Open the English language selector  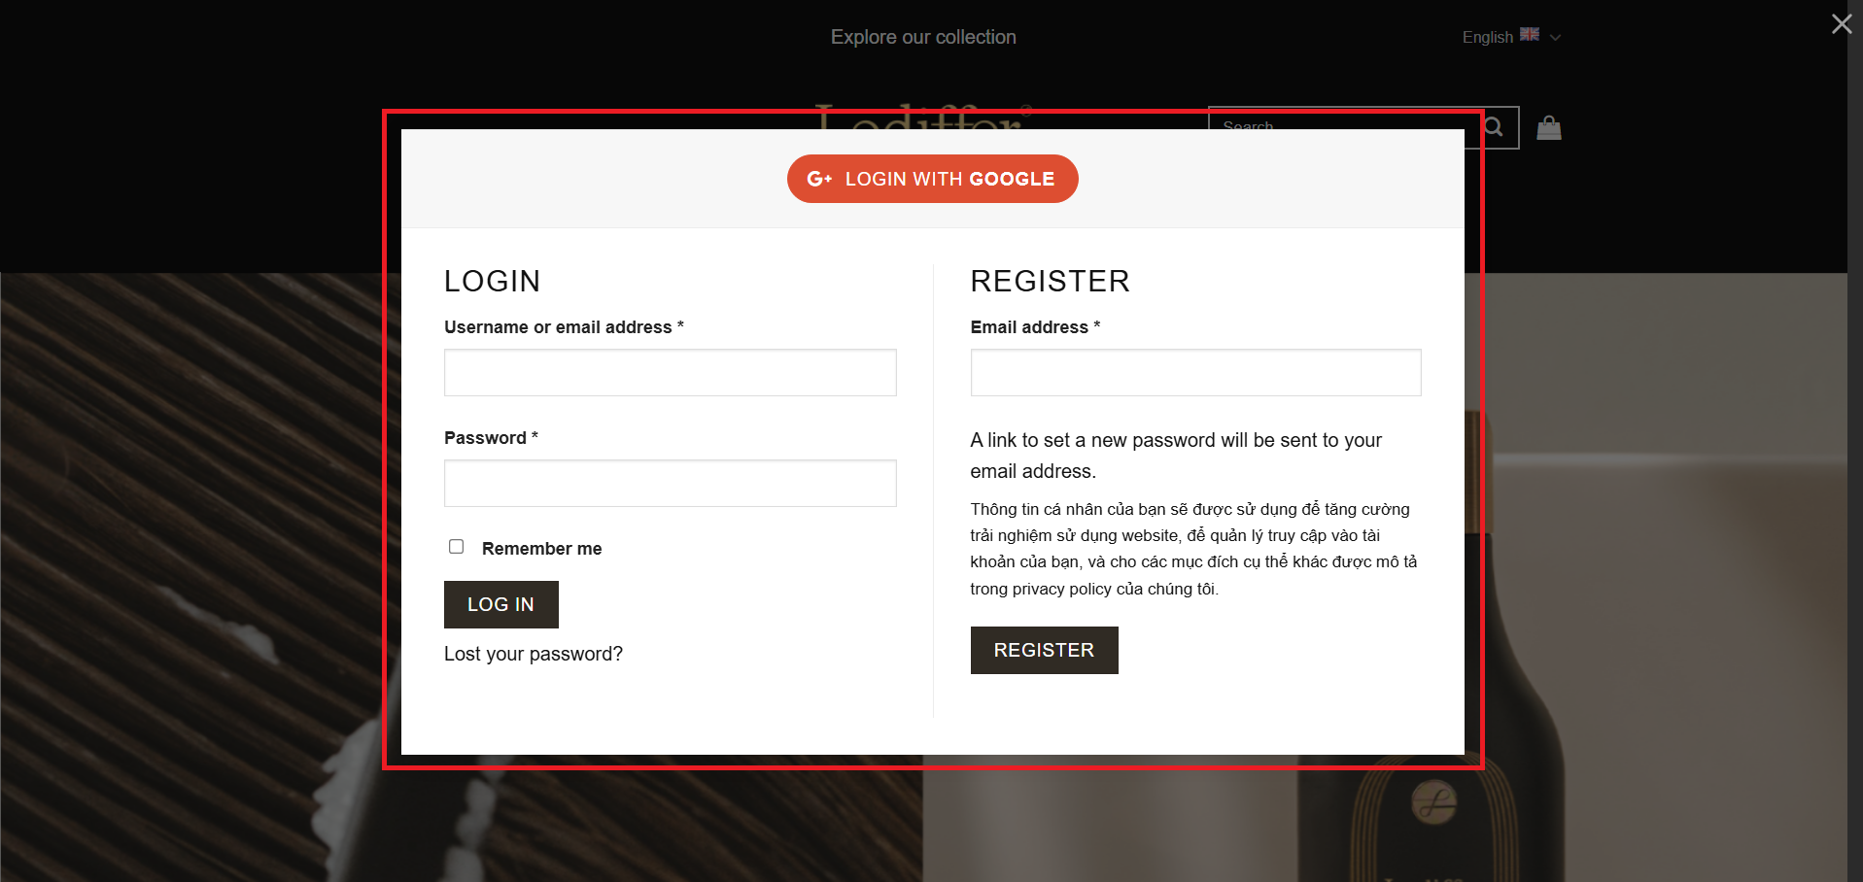point(1488,37)
